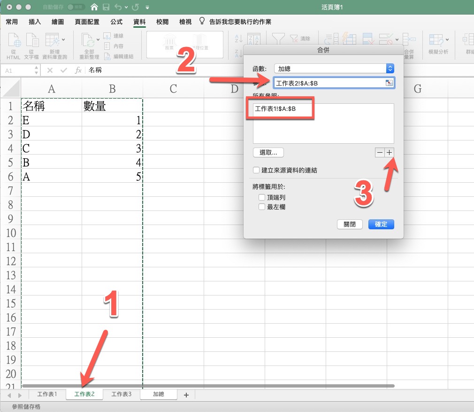Click the Refresh All icon
474x412 pixels.
(88, 40)
